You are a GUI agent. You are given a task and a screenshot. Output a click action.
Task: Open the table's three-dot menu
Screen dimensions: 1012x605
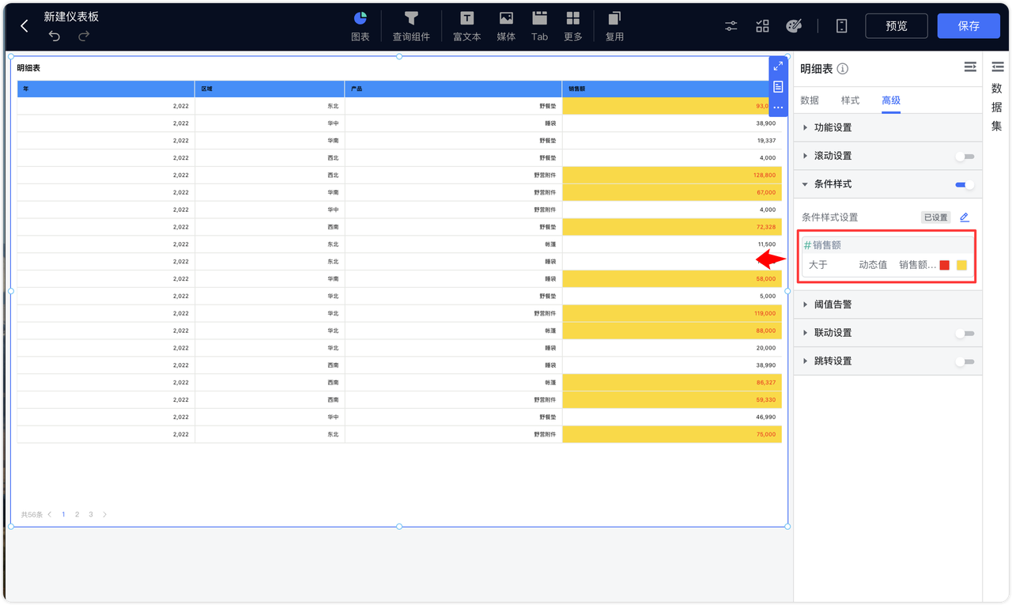point(778,108)
